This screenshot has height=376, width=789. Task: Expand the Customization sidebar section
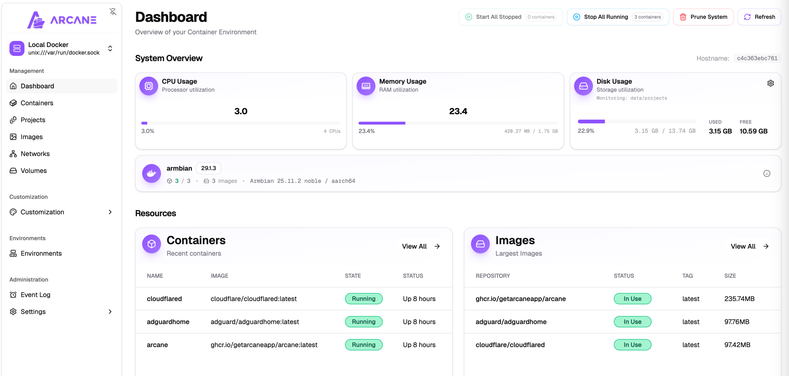(110, 212)
